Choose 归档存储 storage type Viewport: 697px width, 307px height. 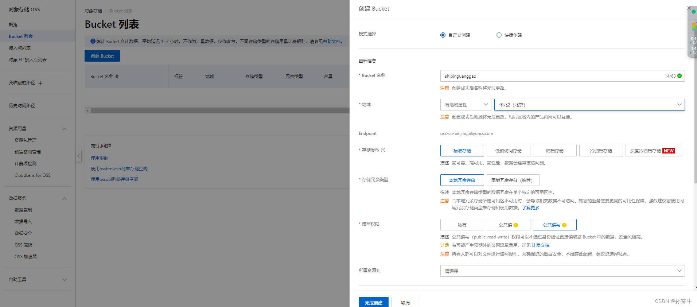(555, 151)
